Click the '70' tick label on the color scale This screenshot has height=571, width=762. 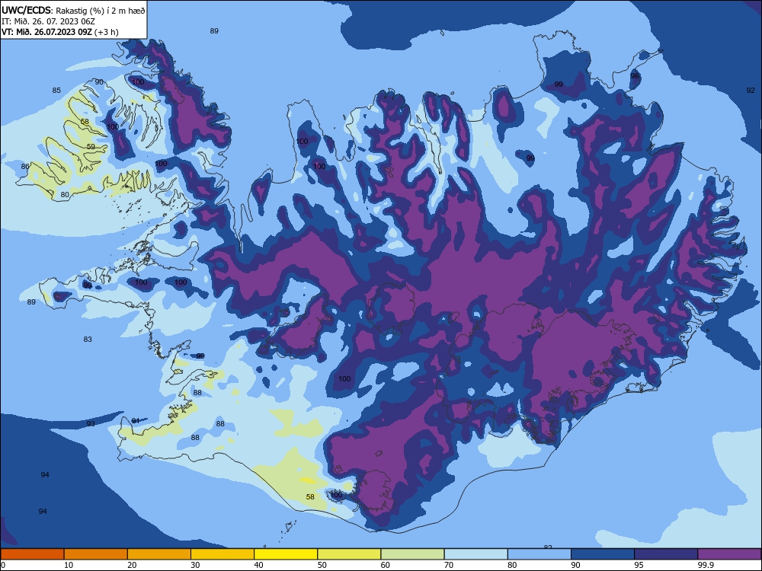click(449, 565)
